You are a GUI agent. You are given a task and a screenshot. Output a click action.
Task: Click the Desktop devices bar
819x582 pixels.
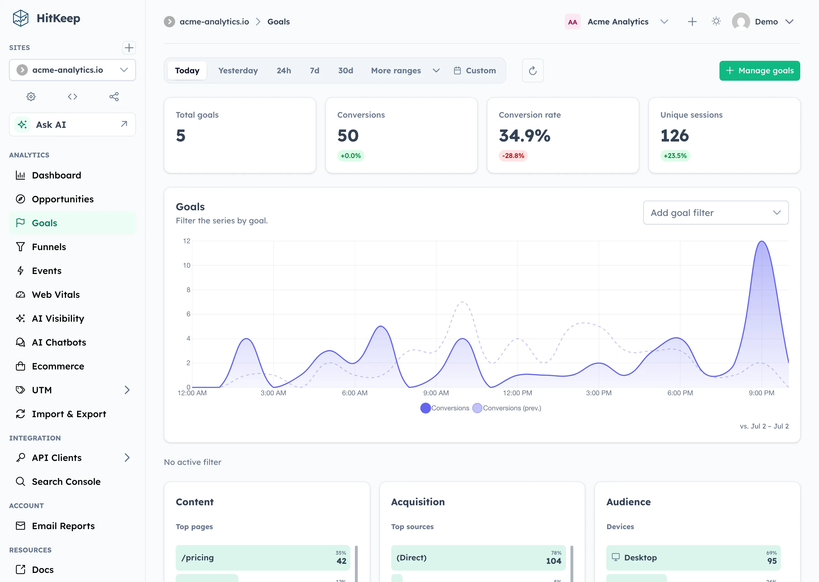[x=693, y=558]
